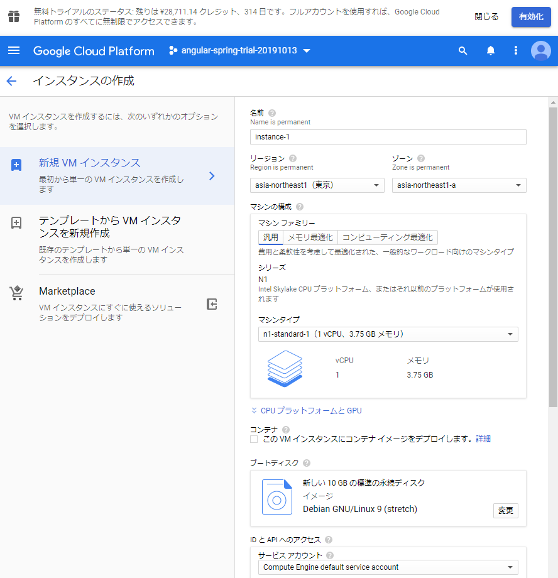This screenshot has height=578, width=558.
Task: Open the ゾーン asia-northeast1-a dropdown
Action: tap(459, 185)
